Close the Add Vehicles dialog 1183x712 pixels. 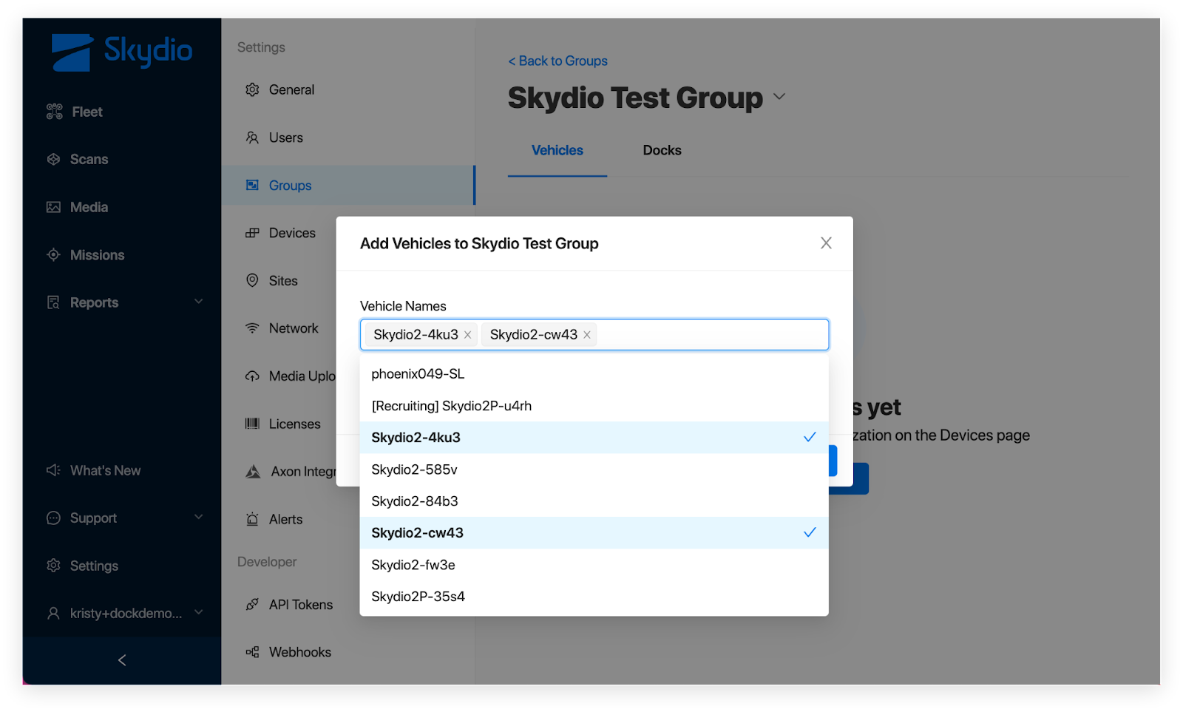point(826,243)
